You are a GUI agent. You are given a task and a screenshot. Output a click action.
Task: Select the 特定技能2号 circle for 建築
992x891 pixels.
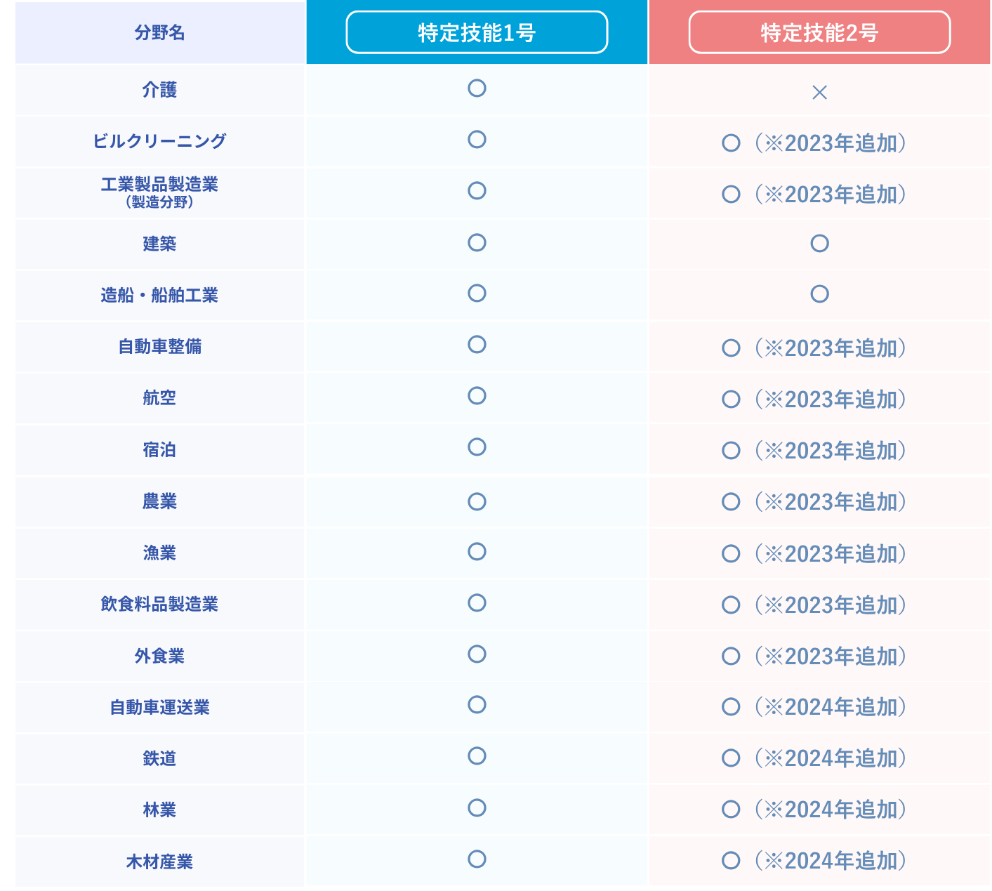click(x=819, y=244)
